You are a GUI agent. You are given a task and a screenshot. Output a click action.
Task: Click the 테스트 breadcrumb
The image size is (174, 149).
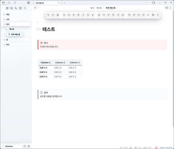[99, 8]
